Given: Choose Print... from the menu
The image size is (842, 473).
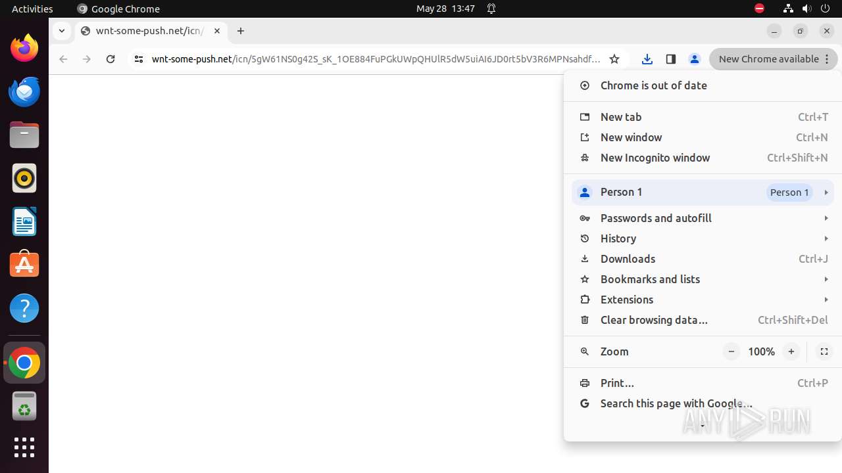Looking at the screenshot, I should [703, 383].
